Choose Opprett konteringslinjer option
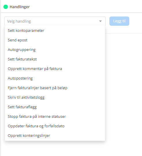The image size is (142, 156). click(55, 136)
